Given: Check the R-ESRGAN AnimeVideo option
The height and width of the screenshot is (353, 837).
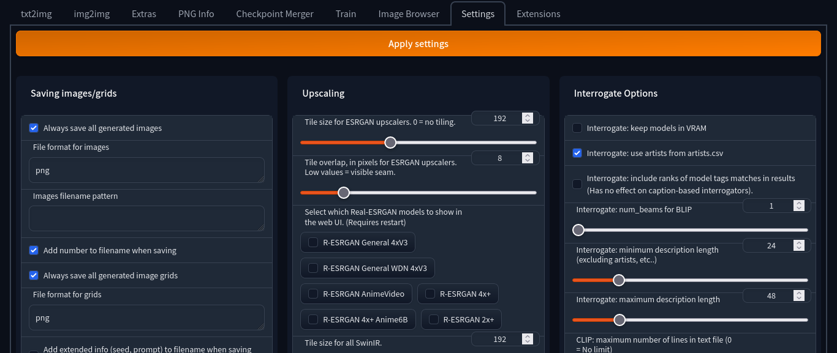Looking at the screenshot, I should click(313, 294).
